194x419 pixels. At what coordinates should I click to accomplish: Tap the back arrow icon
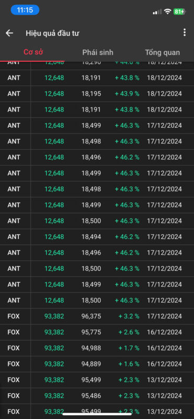9,33
